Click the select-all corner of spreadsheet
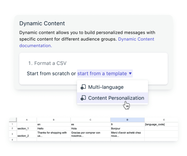Screen dimensions: 187x156 (x=13, y=120)
